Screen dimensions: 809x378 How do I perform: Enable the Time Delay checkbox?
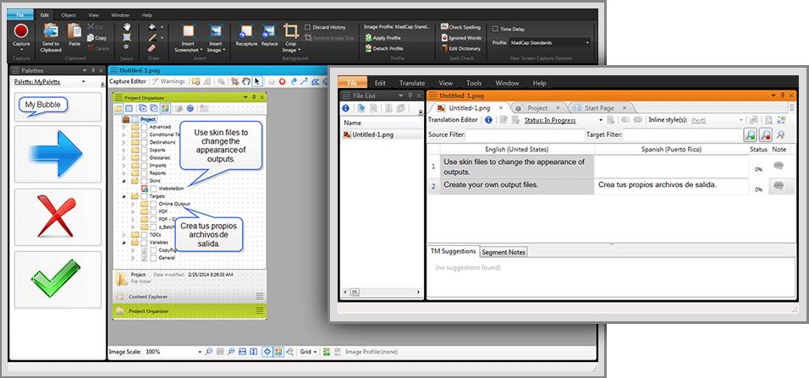496,29
